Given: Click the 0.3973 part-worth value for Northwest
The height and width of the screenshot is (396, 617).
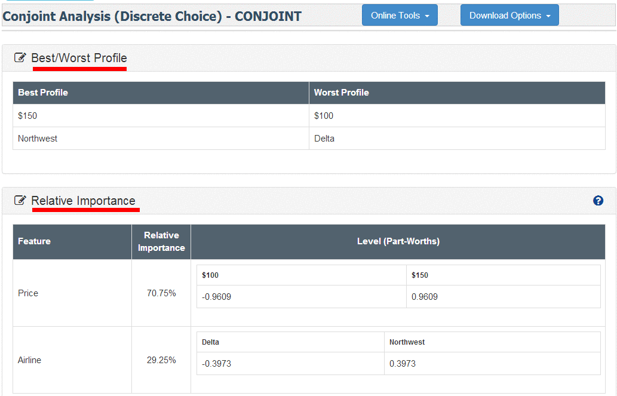Looking at the screenshot, I should tap(403, 364).
